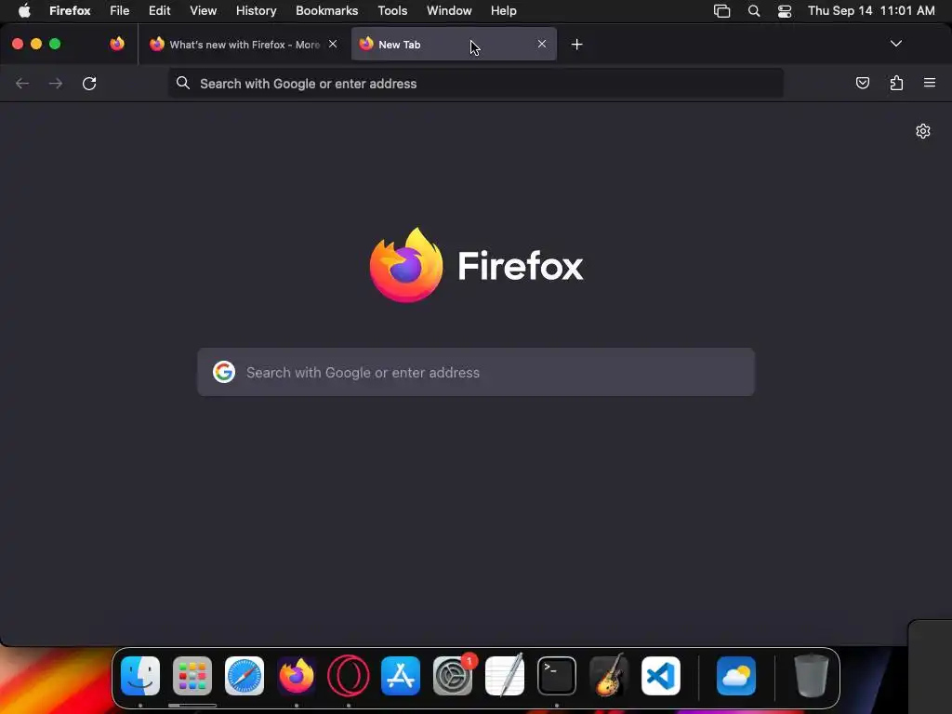
Task: Go forward one page
Action: pyautogui.click(x=56, y=83)
